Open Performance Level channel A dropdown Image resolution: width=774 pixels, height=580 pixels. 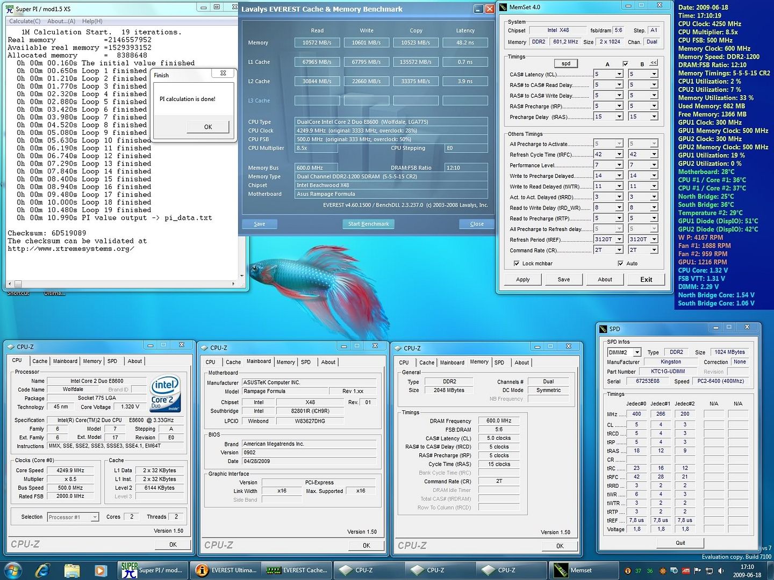(619, 165)
